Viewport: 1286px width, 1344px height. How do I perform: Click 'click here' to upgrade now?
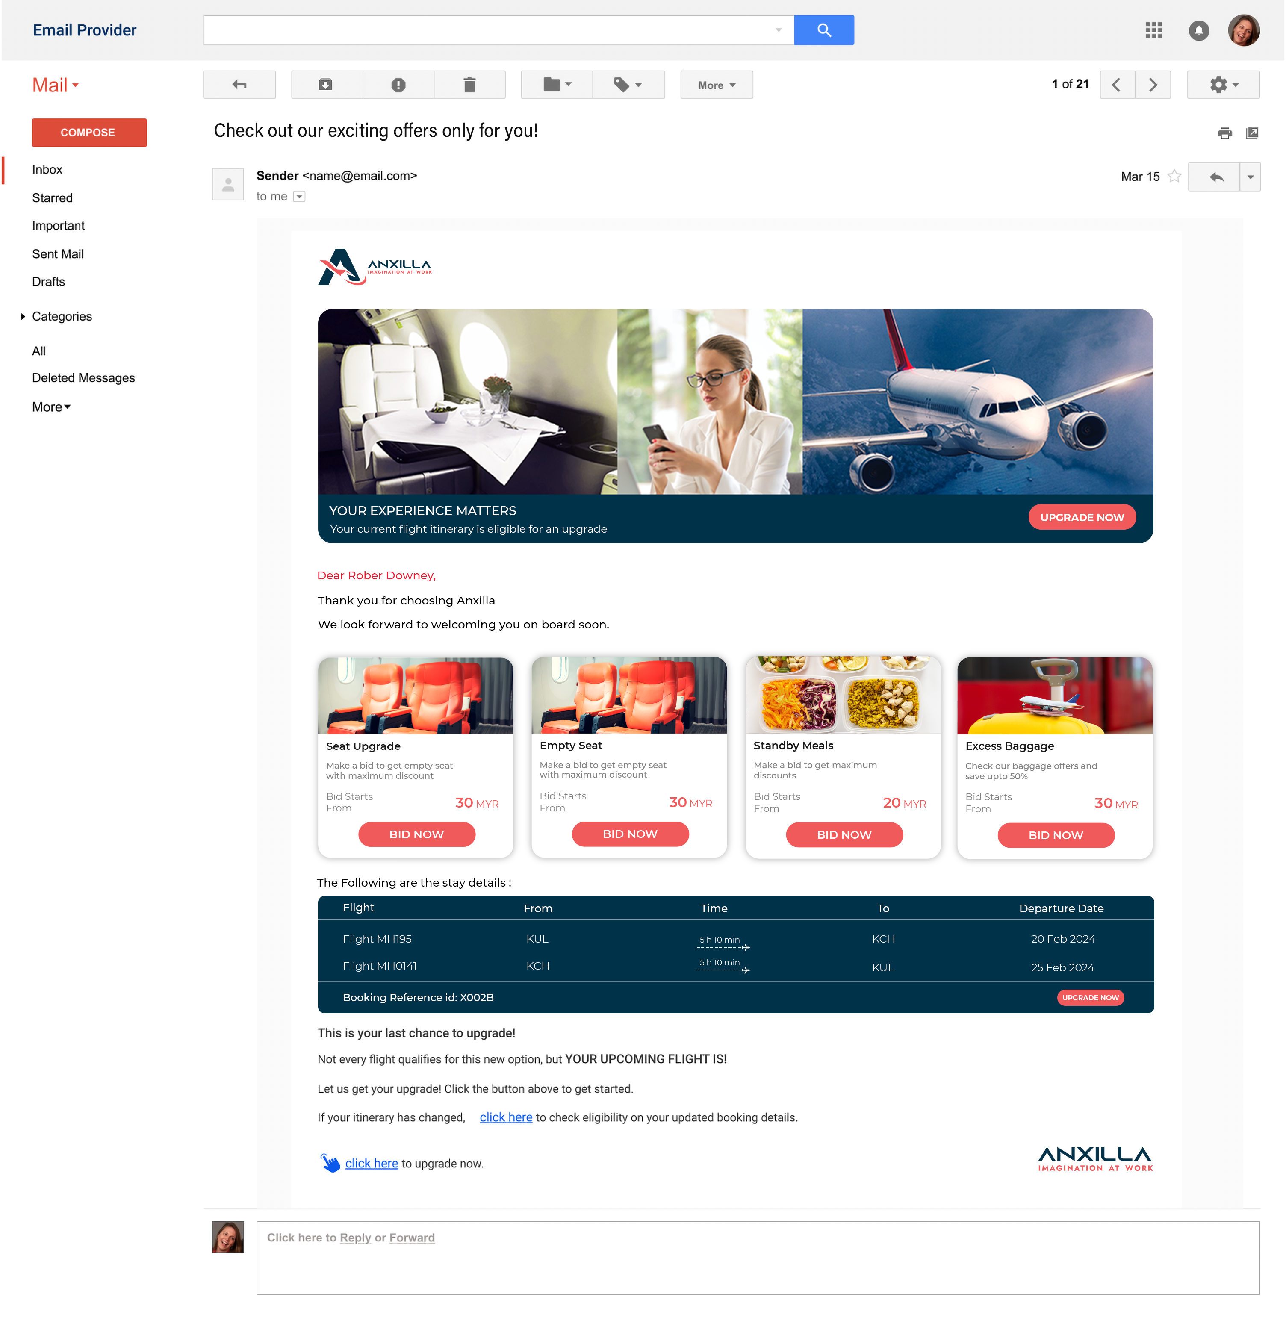tap(372, 1163)
